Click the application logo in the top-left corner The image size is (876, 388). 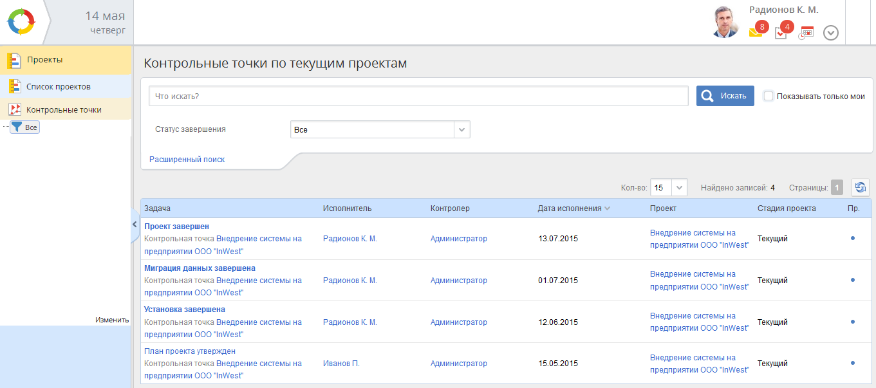pos(21,22)
